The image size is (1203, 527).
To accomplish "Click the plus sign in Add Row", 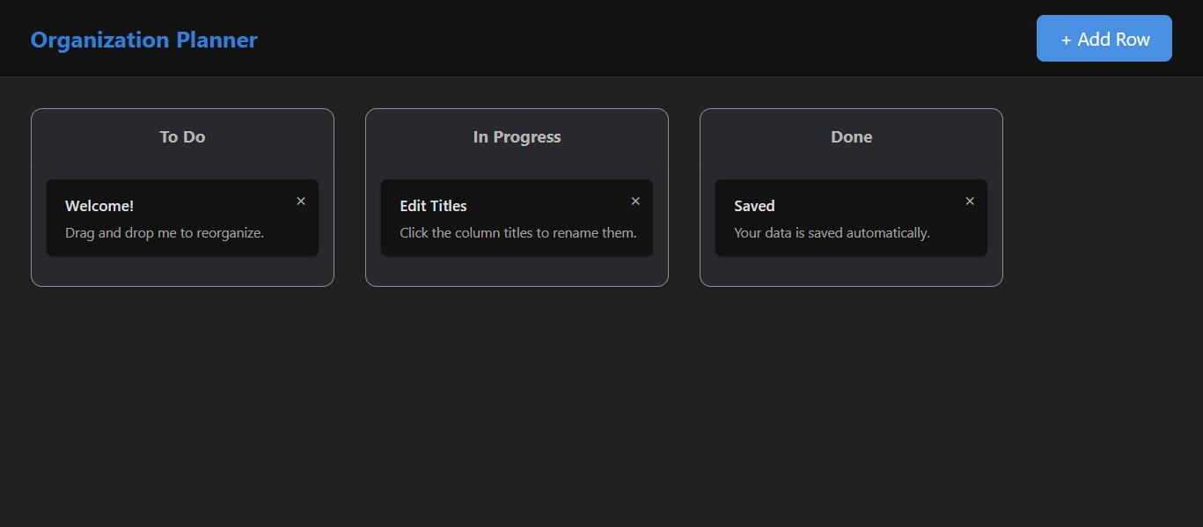I will 1066,40.
